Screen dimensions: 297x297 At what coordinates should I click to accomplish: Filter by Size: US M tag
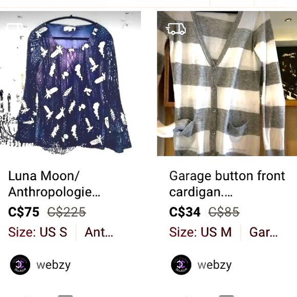coord(200,232)
